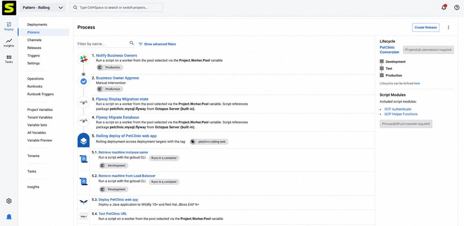464x226 pixels.
Task: Show advanced filters
Action: (x=160, y=44)
